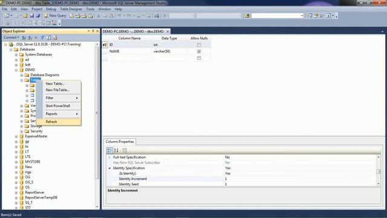The width and height of the screenshot is (387, 218).
Task: Toggle Allow Nulls for NAME column
Action: (199, 51)
